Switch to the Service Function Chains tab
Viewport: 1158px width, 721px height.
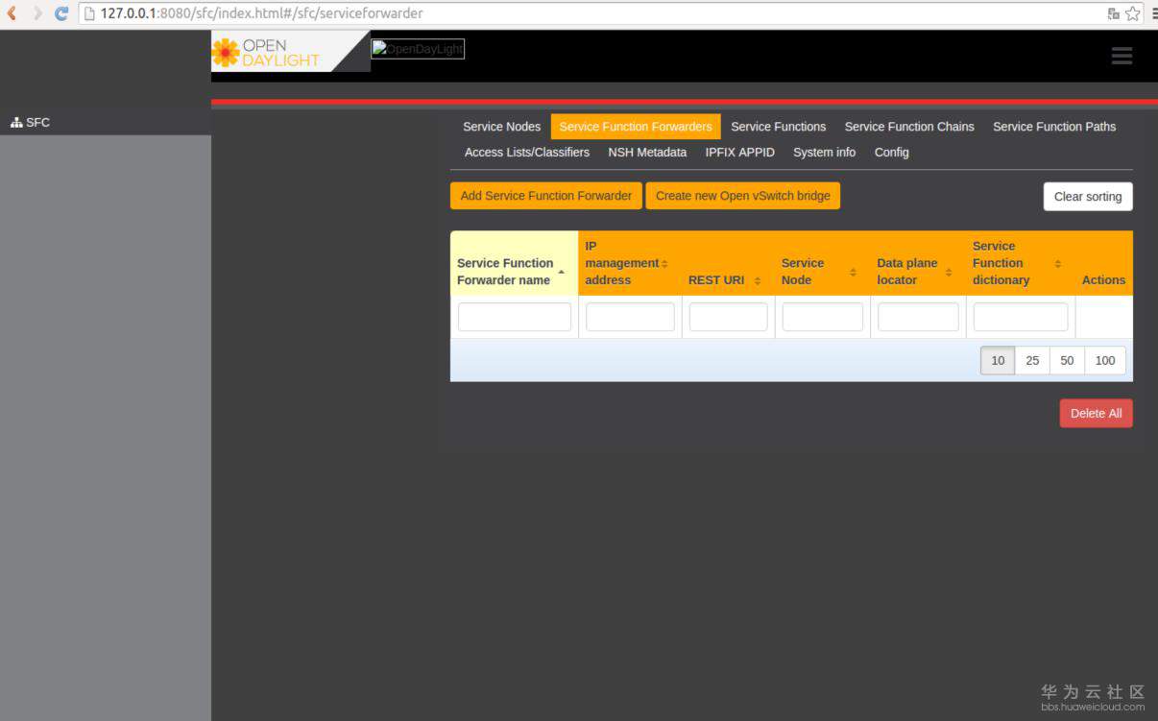[x=908, y=126]
